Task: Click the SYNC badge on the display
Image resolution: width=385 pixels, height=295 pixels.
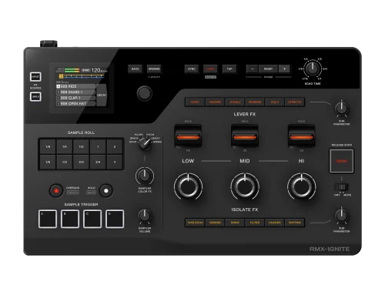Action: click(x=85, y=70)
